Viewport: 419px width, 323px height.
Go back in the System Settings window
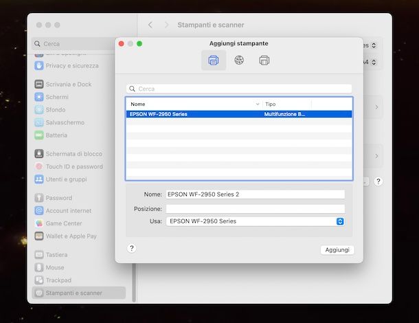point(150,25)
